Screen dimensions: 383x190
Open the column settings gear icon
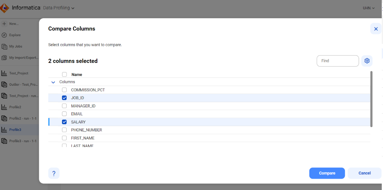(367, 61)
